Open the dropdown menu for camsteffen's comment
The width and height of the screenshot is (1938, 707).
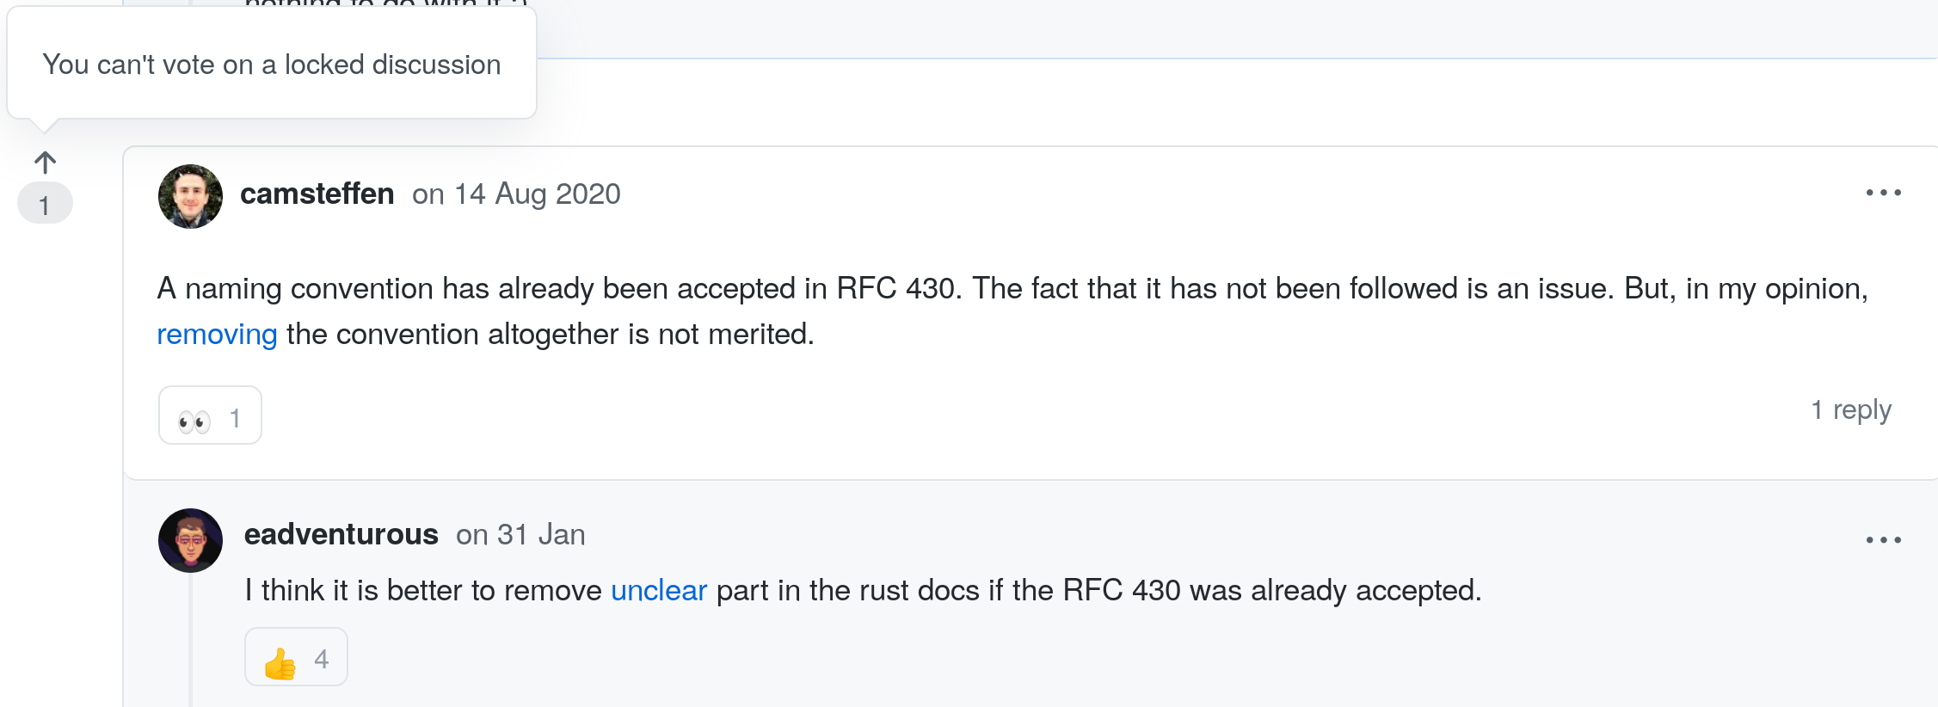coord(1884,194)
